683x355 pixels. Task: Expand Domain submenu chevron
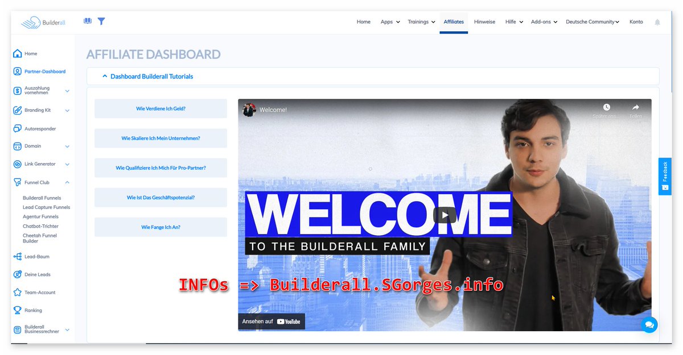(x=67, y=147)
